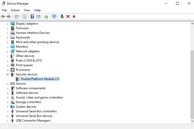
Task: Select the Processors category
Action: point(23,70)
